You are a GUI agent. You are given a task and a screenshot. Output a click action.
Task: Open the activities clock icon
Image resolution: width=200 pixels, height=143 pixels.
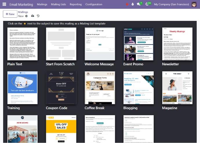pos(148,4)
